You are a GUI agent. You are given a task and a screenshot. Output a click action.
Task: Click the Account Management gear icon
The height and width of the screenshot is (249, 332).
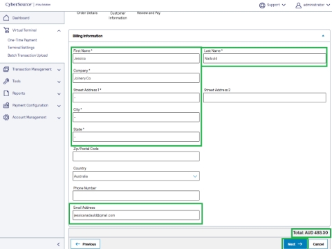pos(6,118)
